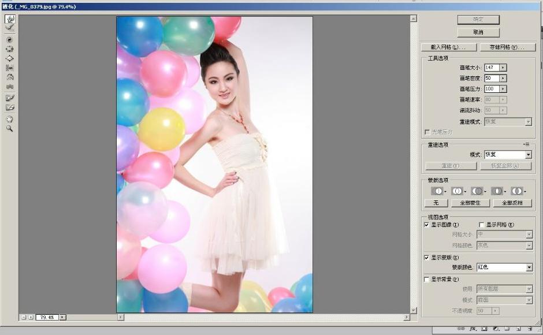Viewport: 543px width, 335px height.
Task: Click the 载入网格 button
Action: point(449,47)
